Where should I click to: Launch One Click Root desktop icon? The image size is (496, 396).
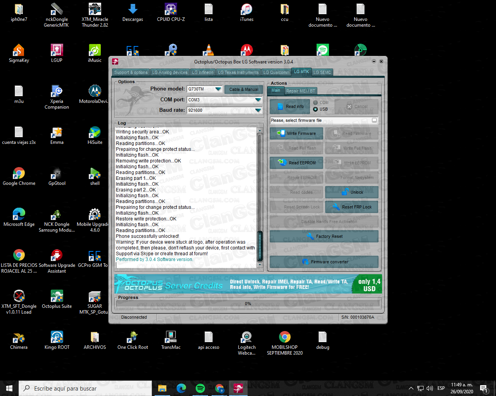[x=133, y=341]
